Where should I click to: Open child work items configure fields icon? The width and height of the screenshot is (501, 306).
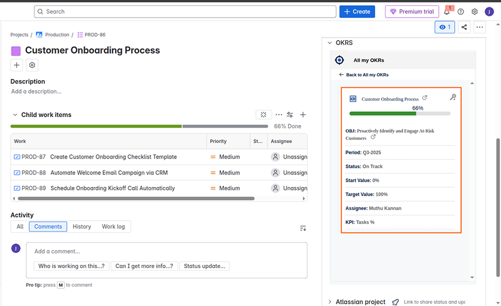coord(290,115)
